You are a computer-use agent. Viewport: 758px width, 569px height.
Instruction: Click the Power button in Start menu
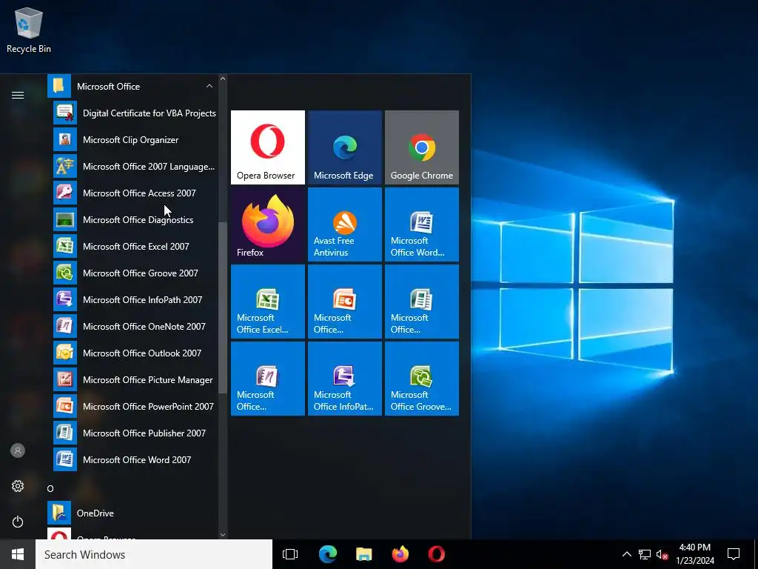[x=18, y=522]
